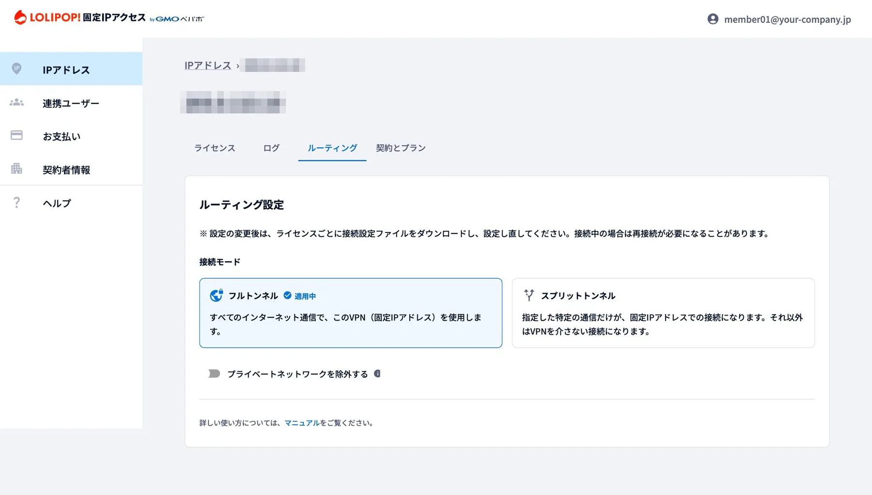
Task: Select the ルーティング tab
Action: coord(332,148)
